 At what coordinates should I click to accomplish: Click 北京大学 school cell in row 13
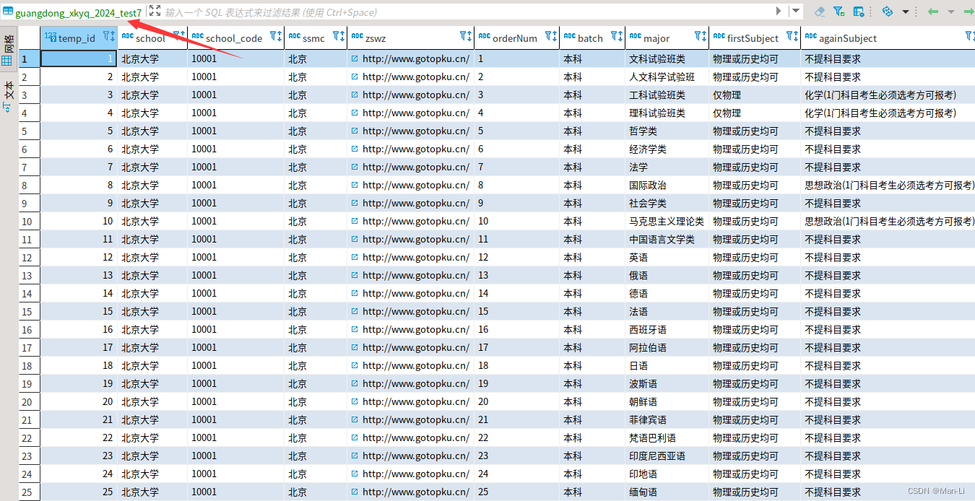152,275
